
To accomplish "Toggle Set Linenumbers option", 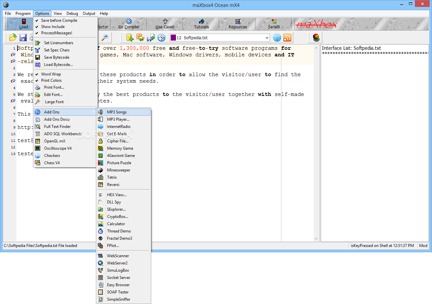I will 65,43.
